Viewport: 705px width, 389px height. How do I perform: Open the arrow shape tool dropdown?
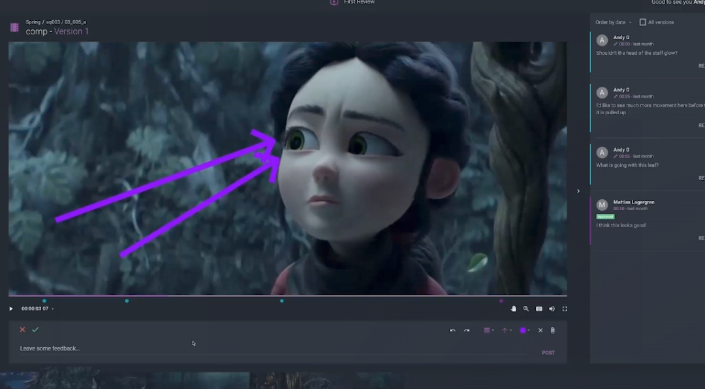[x=507, y=330]
